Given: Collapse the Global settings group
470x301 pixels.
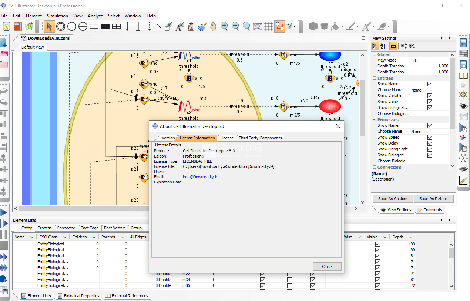Looking at the screenshot, I should pos(374,54).
